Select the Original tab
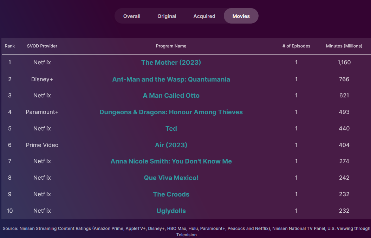 167,16
